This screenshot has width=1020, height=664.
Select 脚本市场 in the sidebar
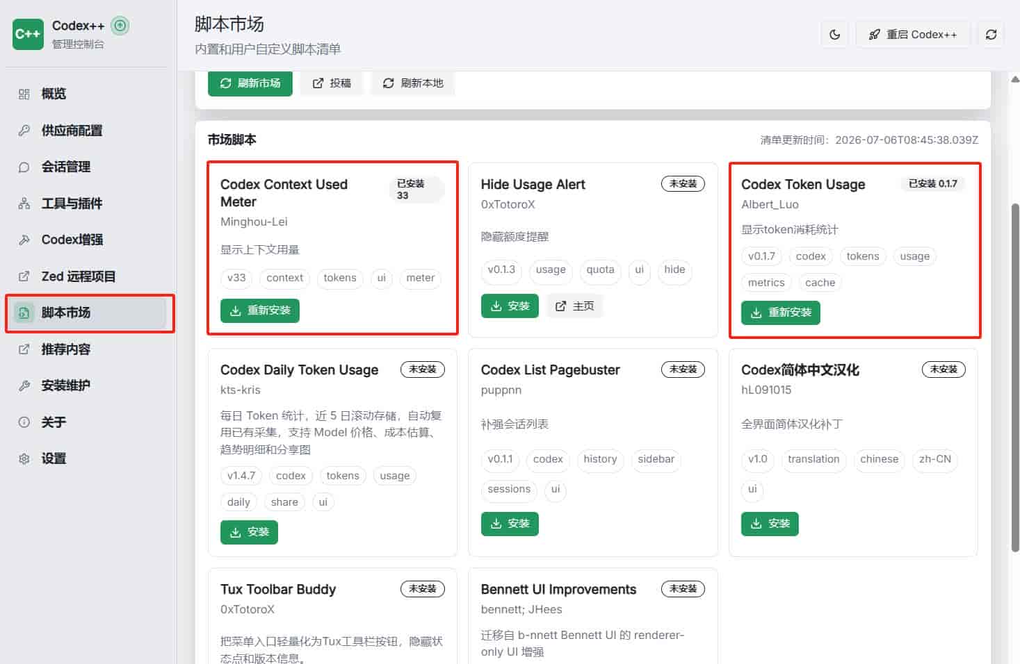point(87,313)
